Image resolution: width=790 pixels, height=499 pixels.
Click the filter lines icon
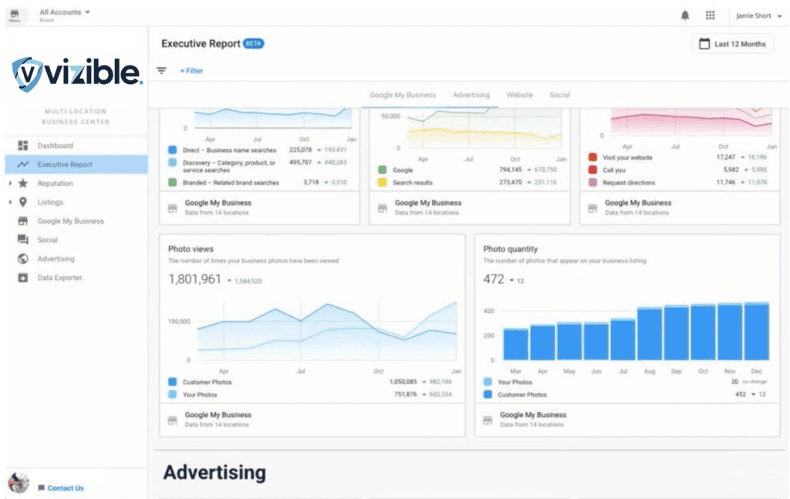click(x=161, y=70)
